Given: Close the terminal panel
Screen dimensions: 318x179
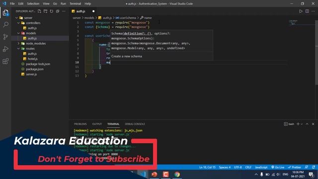Looking at the screenshot, I should [313, 124].
